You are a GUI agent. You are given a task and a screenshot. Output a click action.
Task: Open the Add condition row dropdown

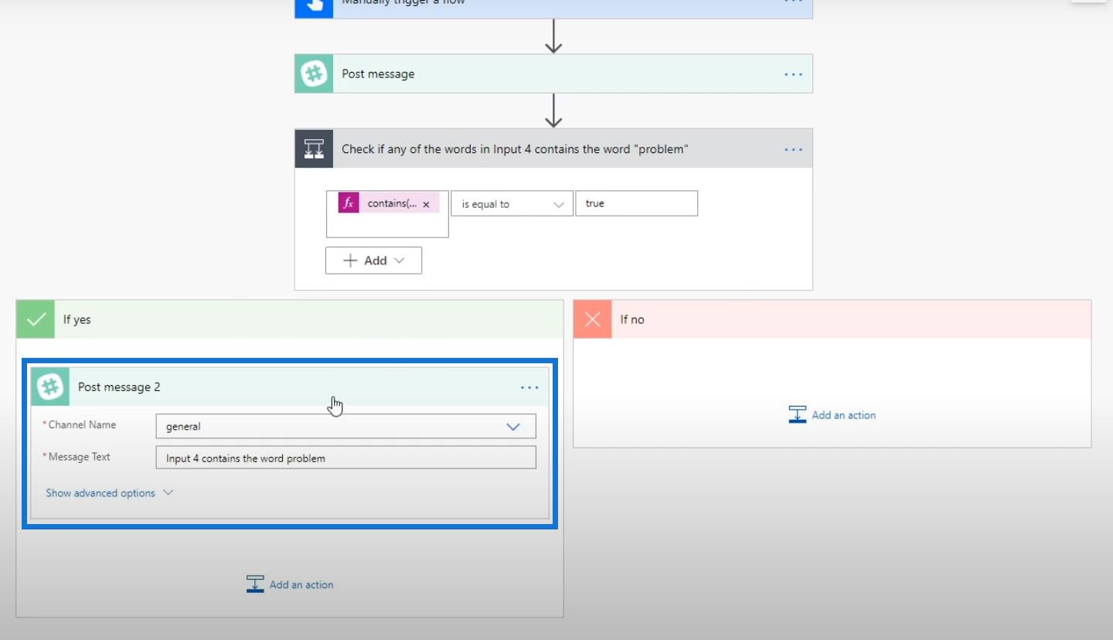373,260
